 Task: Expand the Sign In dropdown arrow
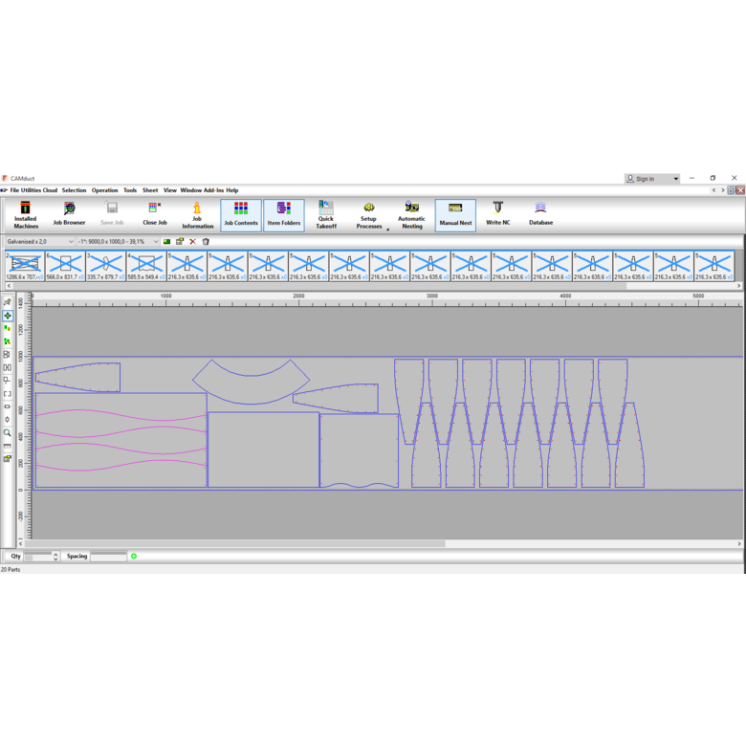coord(675,179)
